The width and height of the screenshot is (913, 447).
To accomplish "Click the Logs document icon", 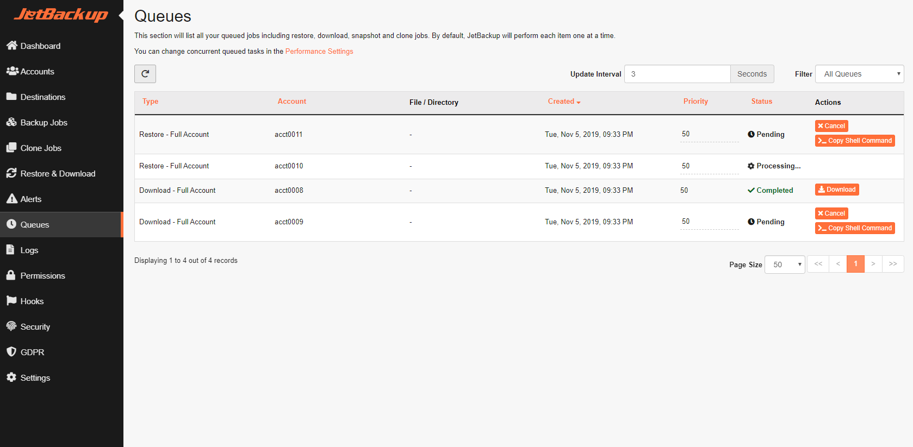I will pyautogui.click(x=10, y=250).
